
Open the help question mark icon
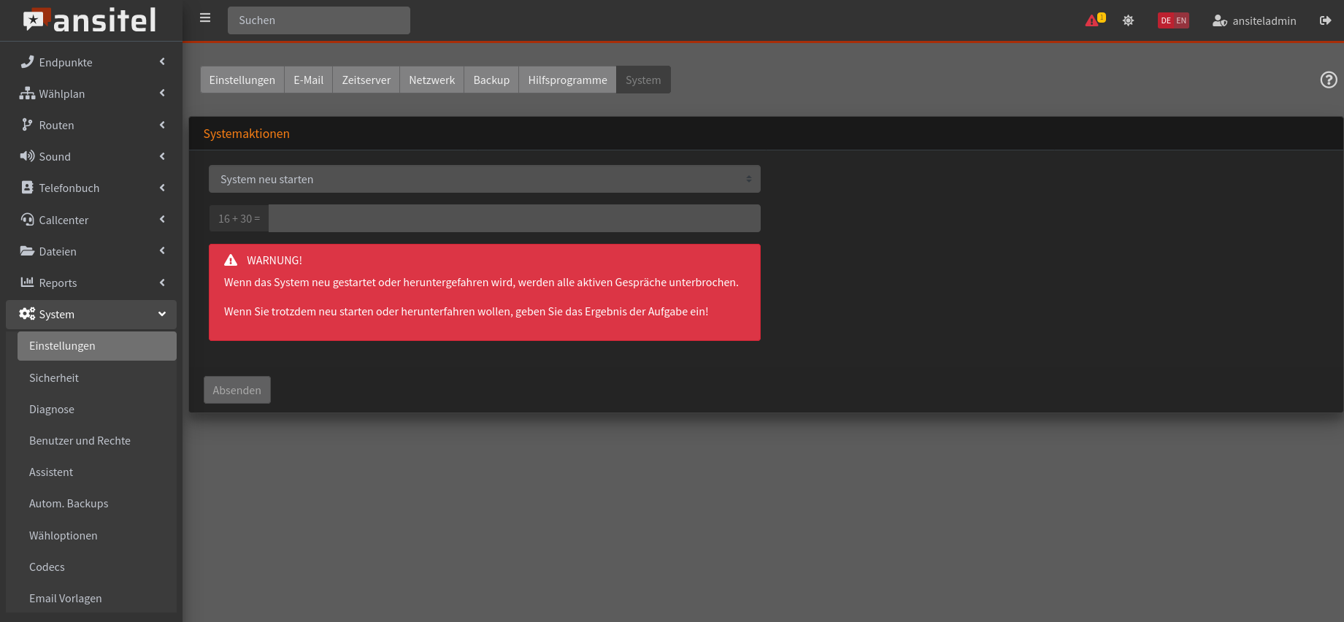click(1328, 80)
